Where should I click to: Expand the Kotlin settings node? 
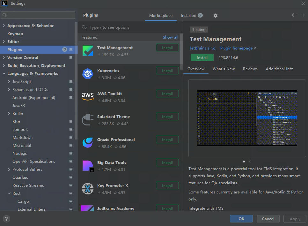tap(9, 114)
